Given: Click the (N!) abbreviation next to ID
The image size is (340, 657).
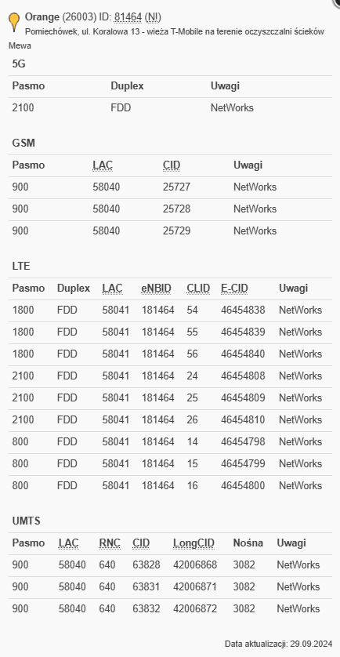Looking at the screenshot, I should point(153,17).
